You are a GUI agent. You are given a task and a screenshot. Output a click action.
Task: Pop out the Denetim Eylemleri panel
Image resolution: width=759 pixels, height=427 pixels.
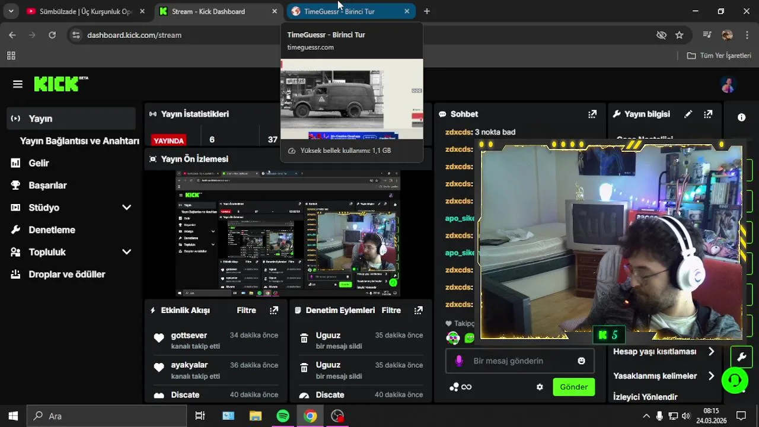pos(419,310)
